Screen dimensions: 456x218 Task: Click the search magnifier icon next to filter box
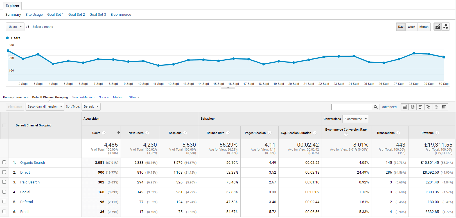[x=376, y=107]
